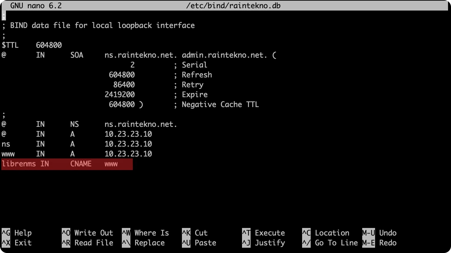Screen dimensions: 451x253
Task: Click the M-E Redo shortcut
Action: click(x=380, y=243)
